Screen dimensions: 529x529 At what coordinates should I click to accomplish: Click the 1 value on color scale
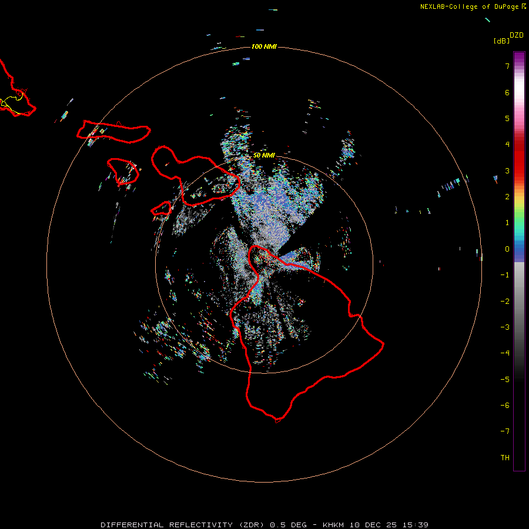coord(507,223)
